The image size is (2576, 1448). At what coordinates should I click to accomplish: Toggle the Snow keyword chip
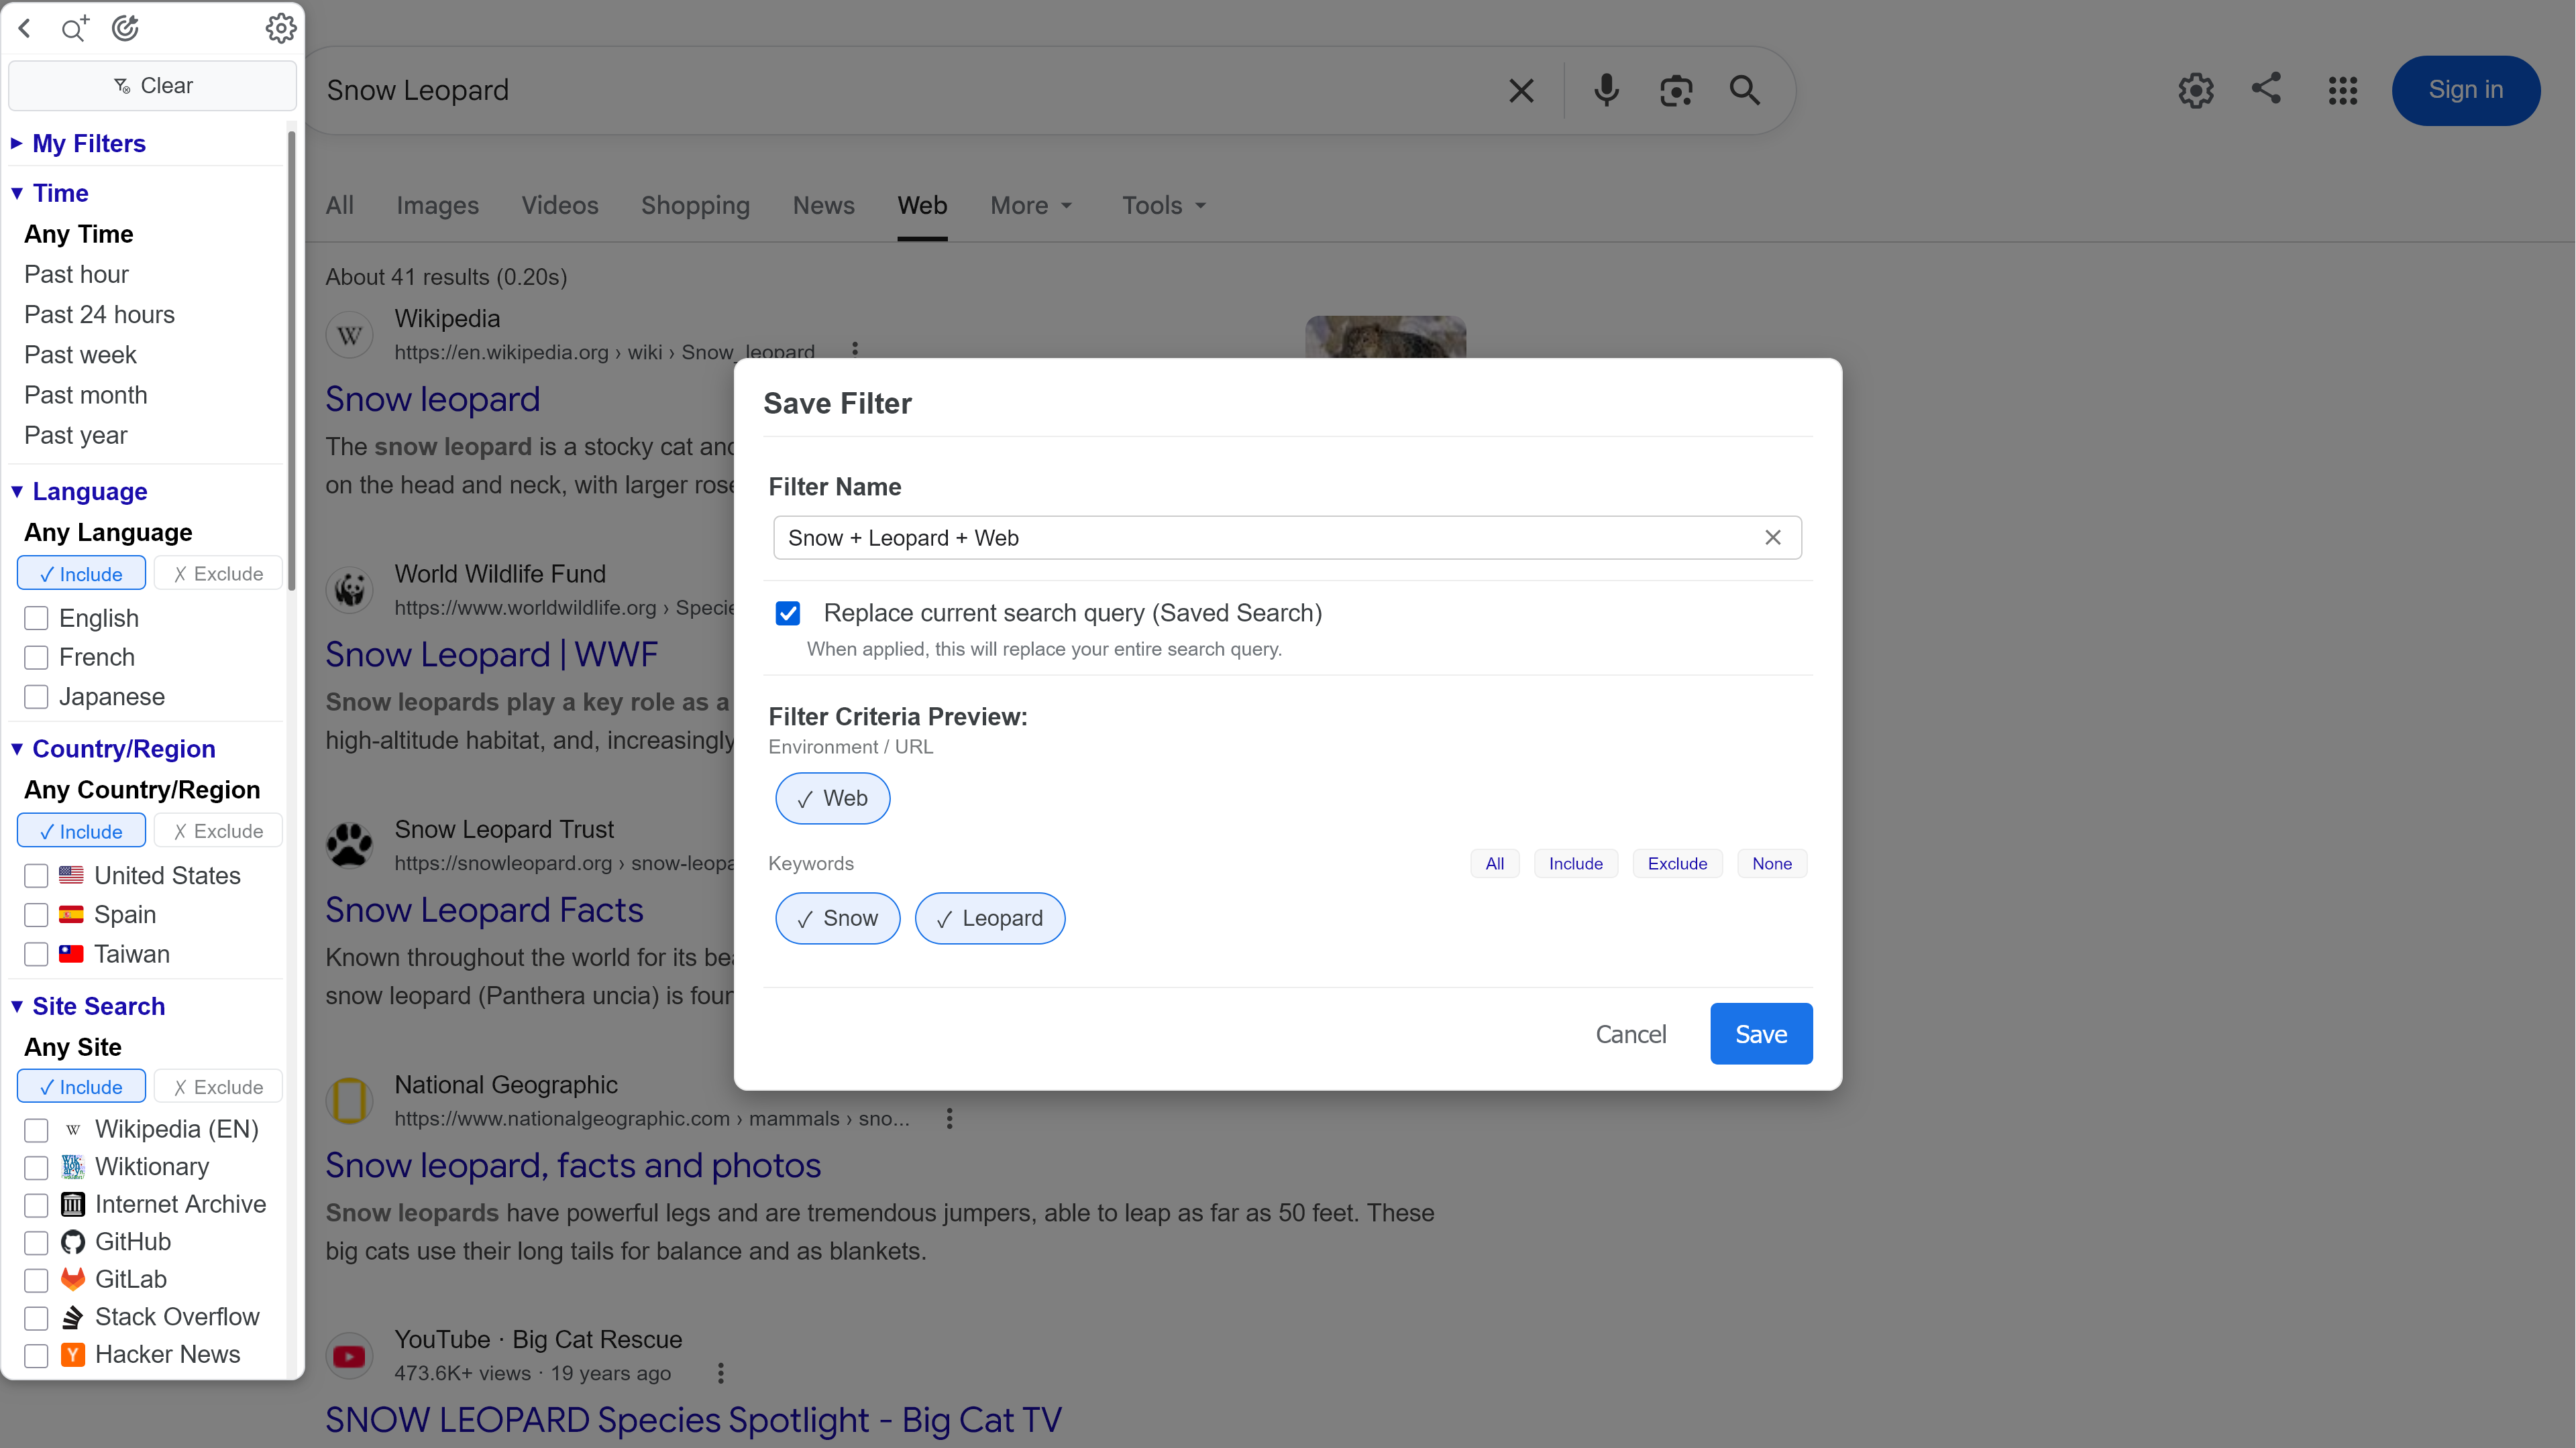point(837,918)
